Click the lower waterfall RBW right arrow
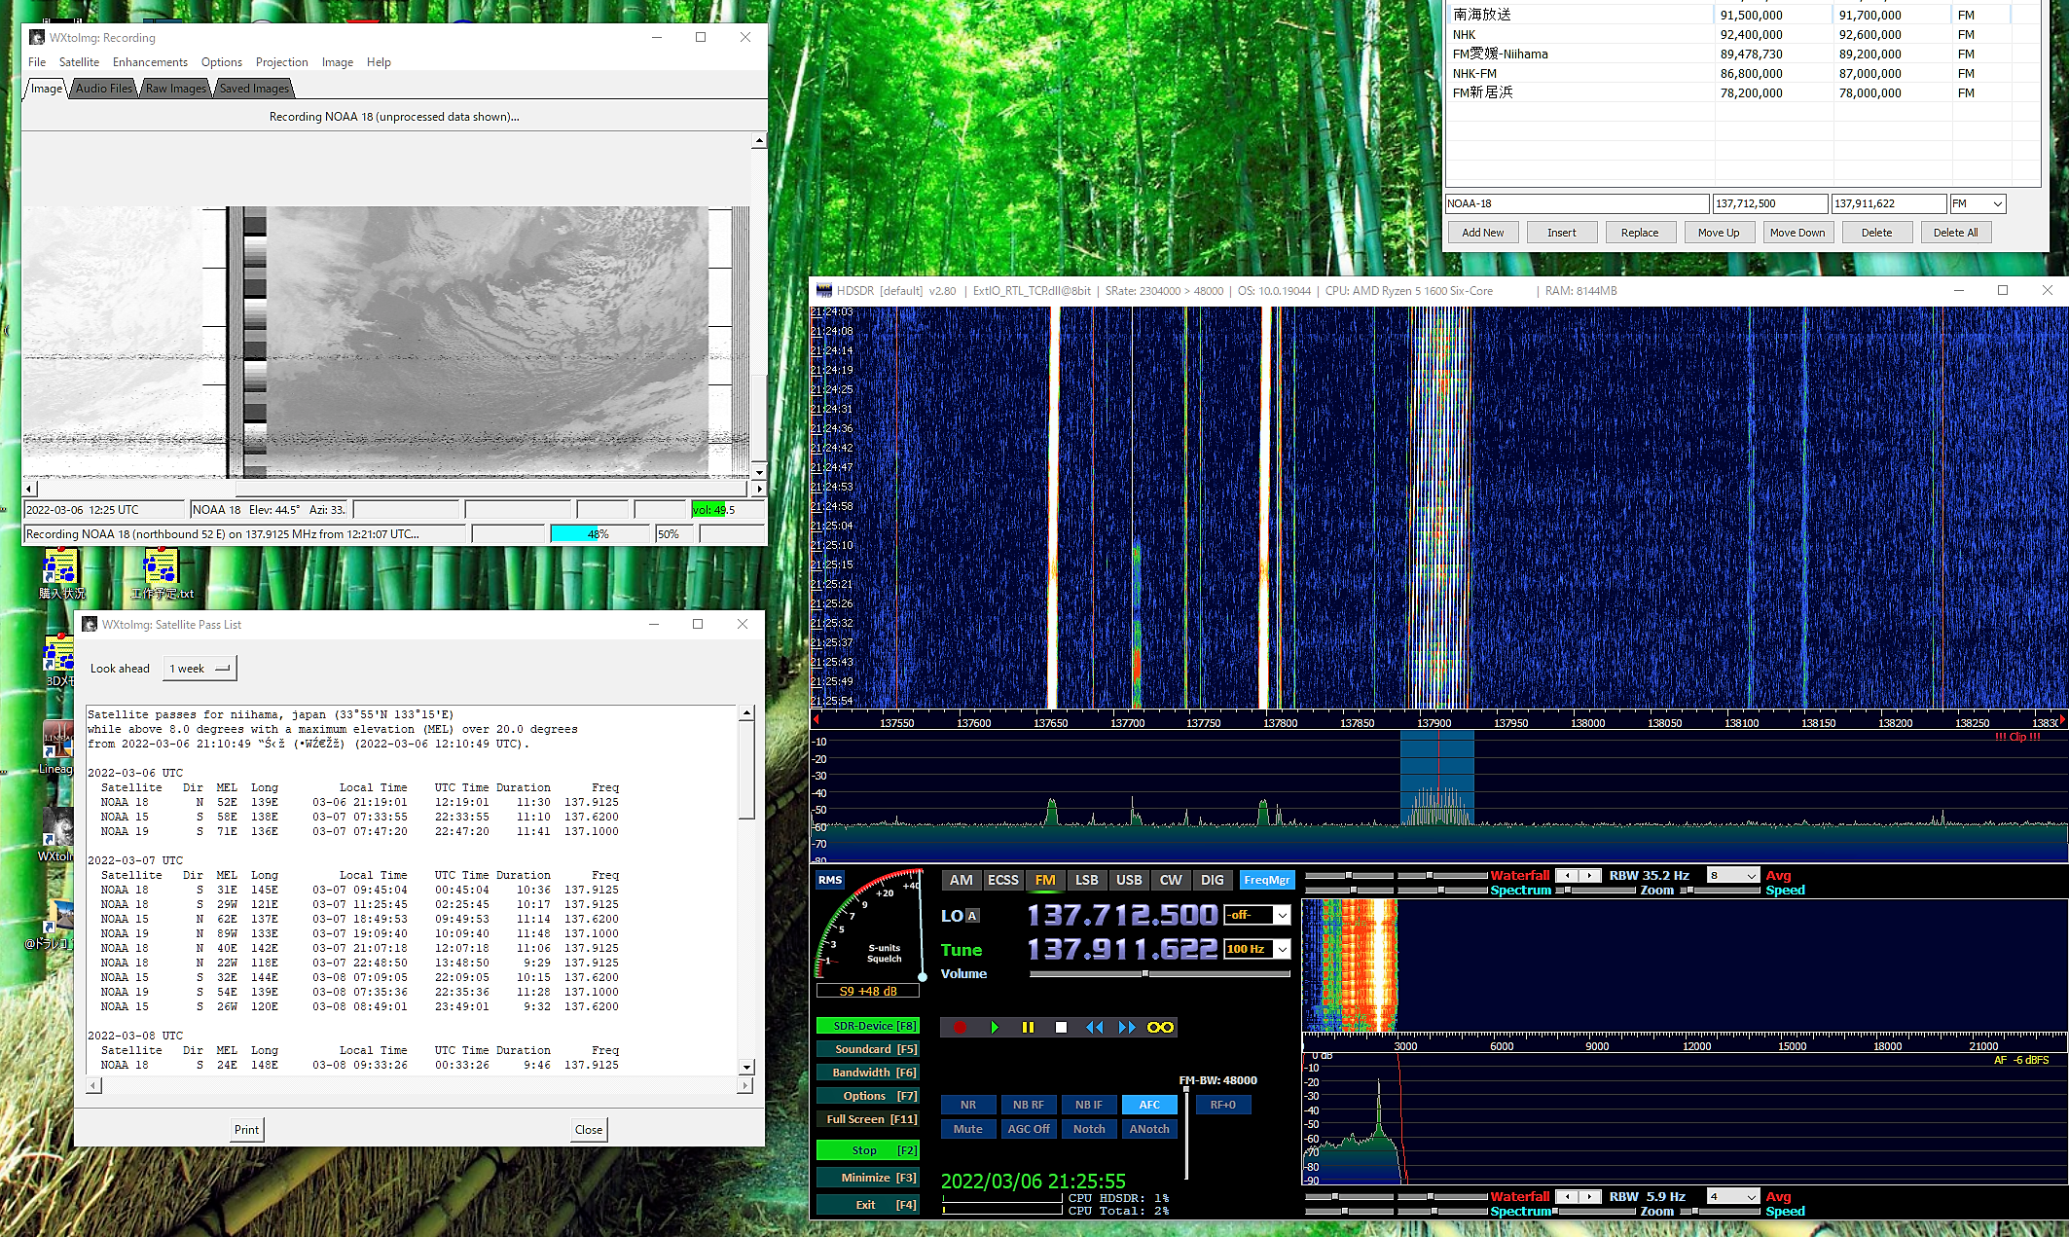This screenshot has height=1237, width=2069. coord(1590,1197)
